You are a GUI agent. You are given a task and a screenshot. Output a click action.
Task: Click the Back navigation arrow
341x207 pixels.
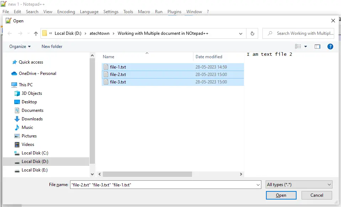10,33
